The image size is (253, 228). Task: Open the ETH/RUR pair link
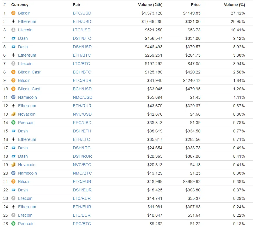coord(82,106)
